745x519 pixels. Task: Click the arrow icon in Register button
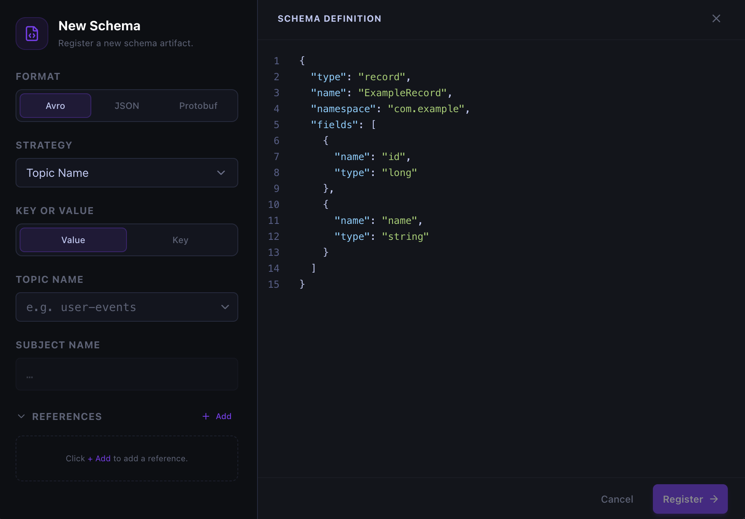click(714, 499)
